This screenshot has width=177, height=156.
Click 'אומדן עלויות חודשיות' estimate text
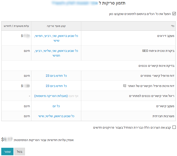(x=44, y=140)
